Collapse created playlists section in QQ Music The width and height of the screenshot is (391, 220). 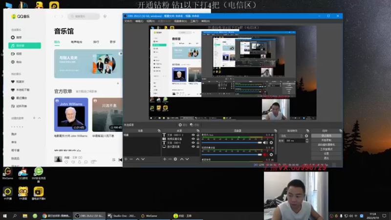40,118
